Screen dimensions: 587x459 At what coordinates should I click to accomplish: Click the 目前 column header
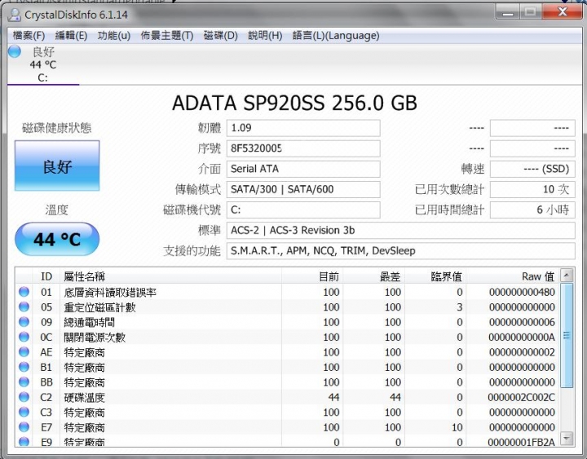(312, 276)
